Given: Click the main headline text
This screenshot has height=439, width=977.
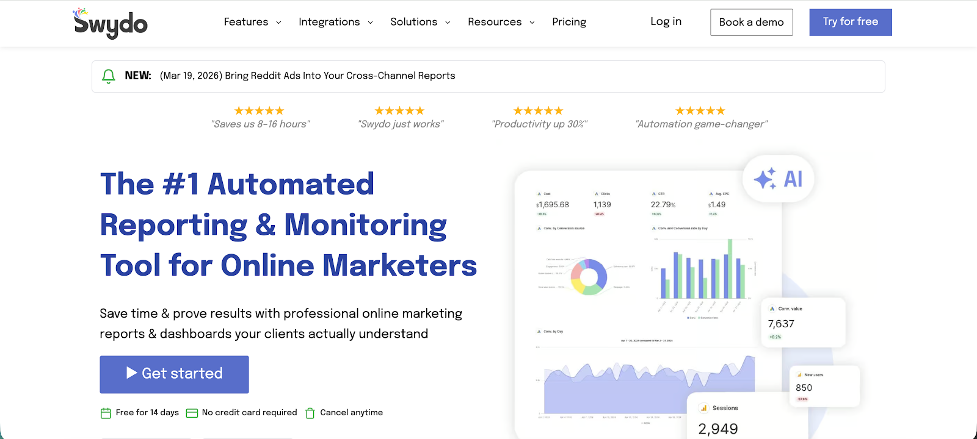Looking at the screenshot, I should pyautogui.click(x=288, y=224).
